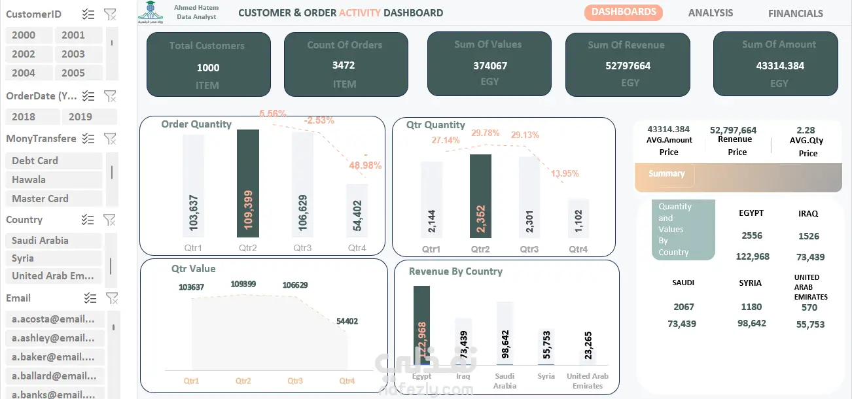This screenshot has width=852, height=399.
Task: Clear filter icon on OrderDate slicer
Action: point(110,96)
